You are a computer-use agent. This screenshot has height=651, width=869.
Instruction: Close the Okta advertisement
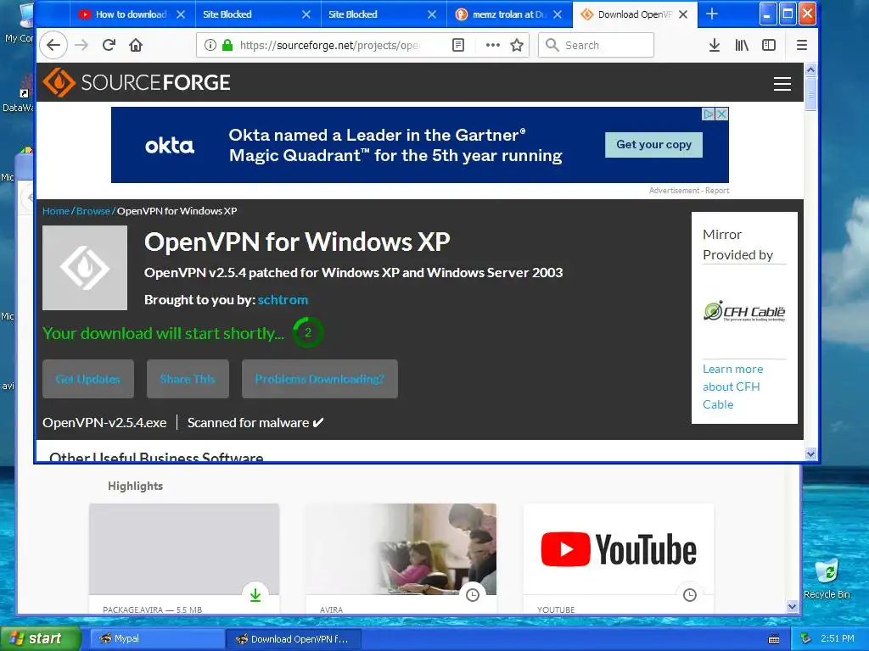pyautogui.click(x=721, y=114)
